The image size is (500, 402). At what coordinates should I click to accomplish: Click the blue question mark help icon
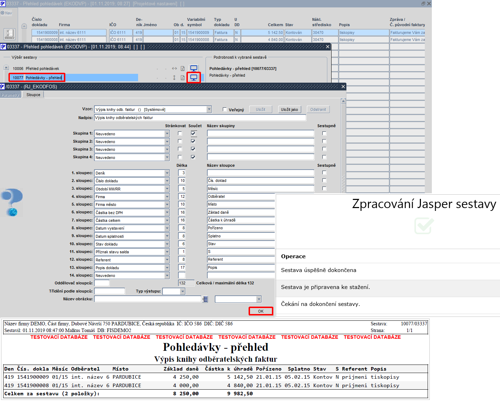click(x=12, y=202)
